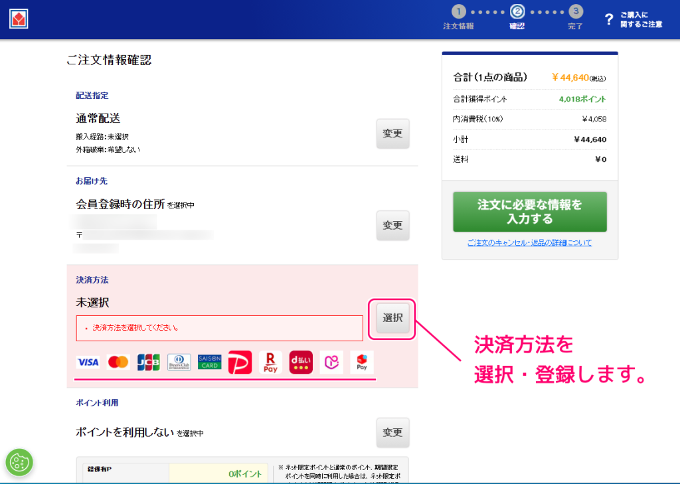Image resolution: width=680 pixels, height=484 pixels.
Task: Select the Diners Club card icon
Action: [x=179, y=361]
